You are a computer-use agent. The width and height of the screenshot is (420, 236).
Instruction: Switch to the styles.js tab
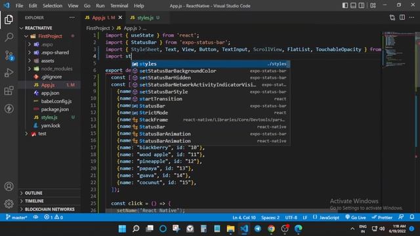pos(145,18)
